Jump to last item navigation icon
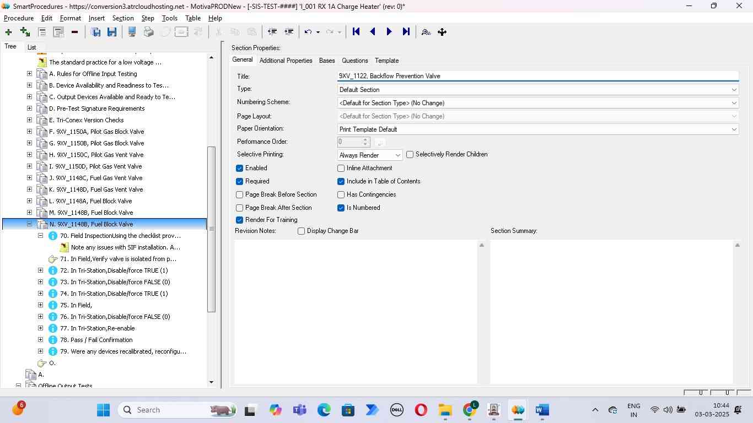The image size is (753, 423). point(406,32)
